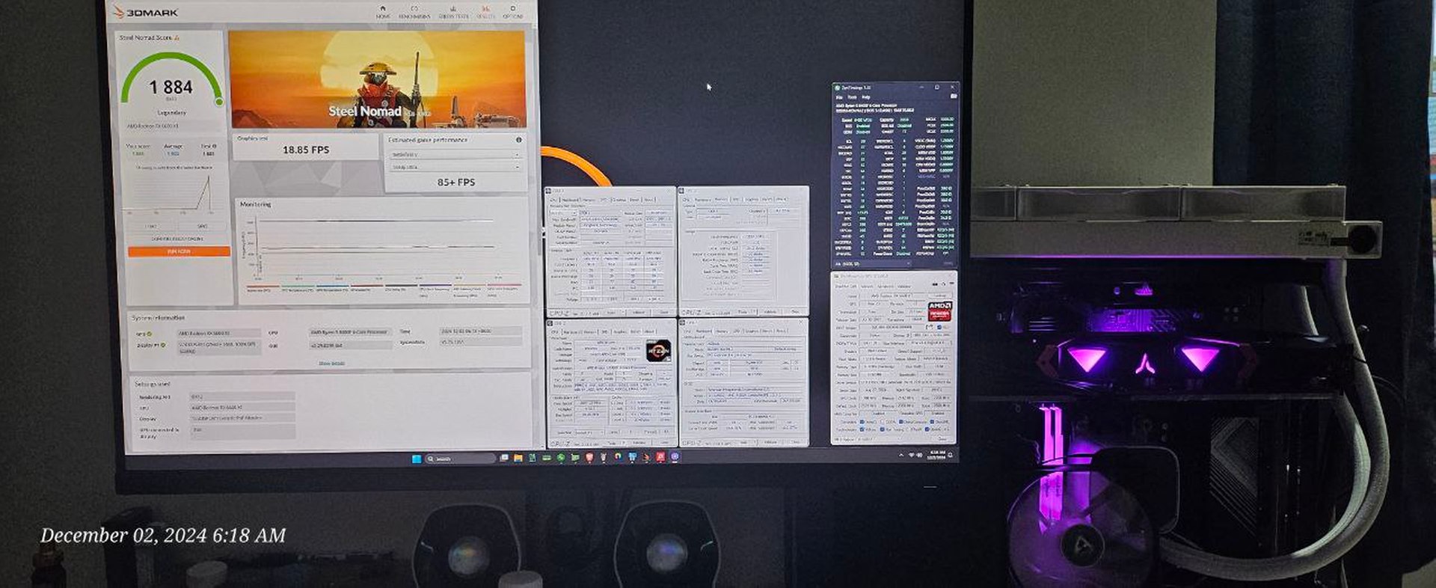Open the resolution dropdown showing 1440p Ultra

(x=455, y=167)
